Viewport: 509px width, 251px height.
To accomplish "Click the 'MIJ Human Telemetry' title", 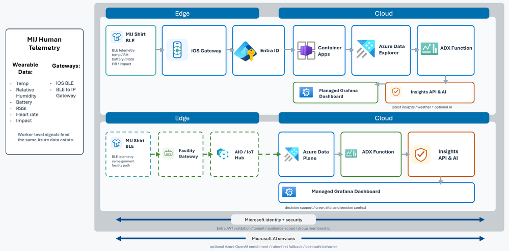I will point(44,44).
